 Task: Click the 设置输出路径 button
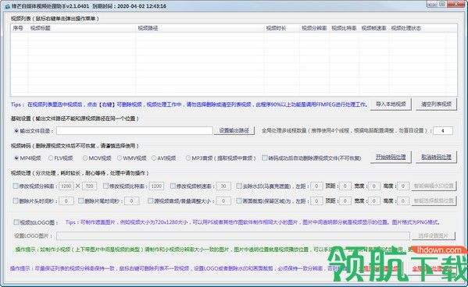pos(234,130)
